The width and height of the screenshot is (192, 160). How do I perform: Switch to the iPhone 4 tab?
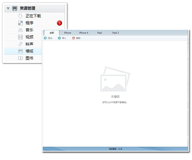tap(84, 33)
